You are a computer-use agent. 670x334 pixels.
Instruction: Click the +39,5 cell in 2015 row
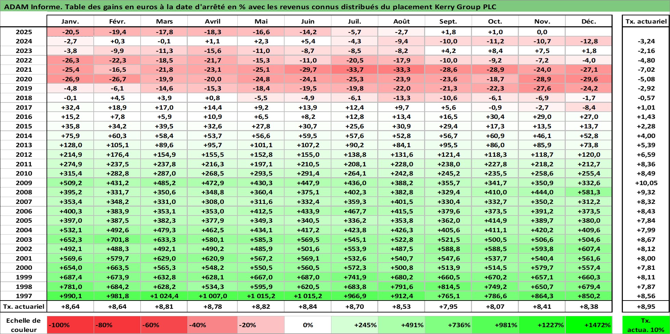(164, 126)
